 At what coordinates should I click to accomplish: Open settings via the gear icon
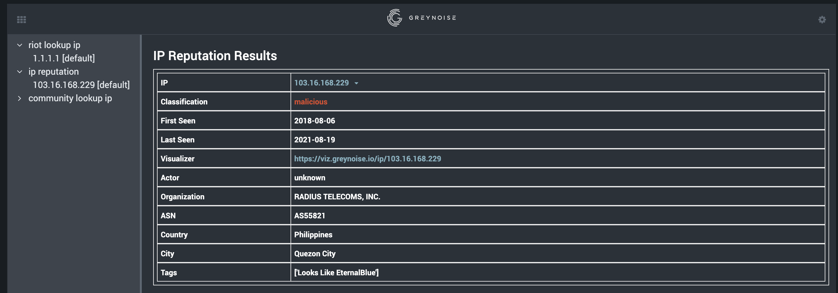(x=822, y=20)
